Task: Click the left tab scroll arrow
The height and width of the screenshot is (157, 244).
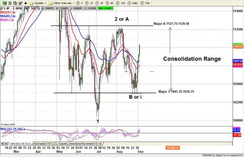Action: (2, 144)
